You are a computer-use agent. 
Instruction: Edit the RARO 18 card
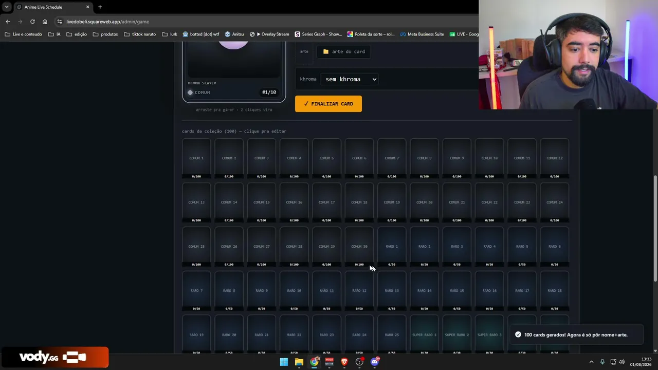tap(555, 291)
